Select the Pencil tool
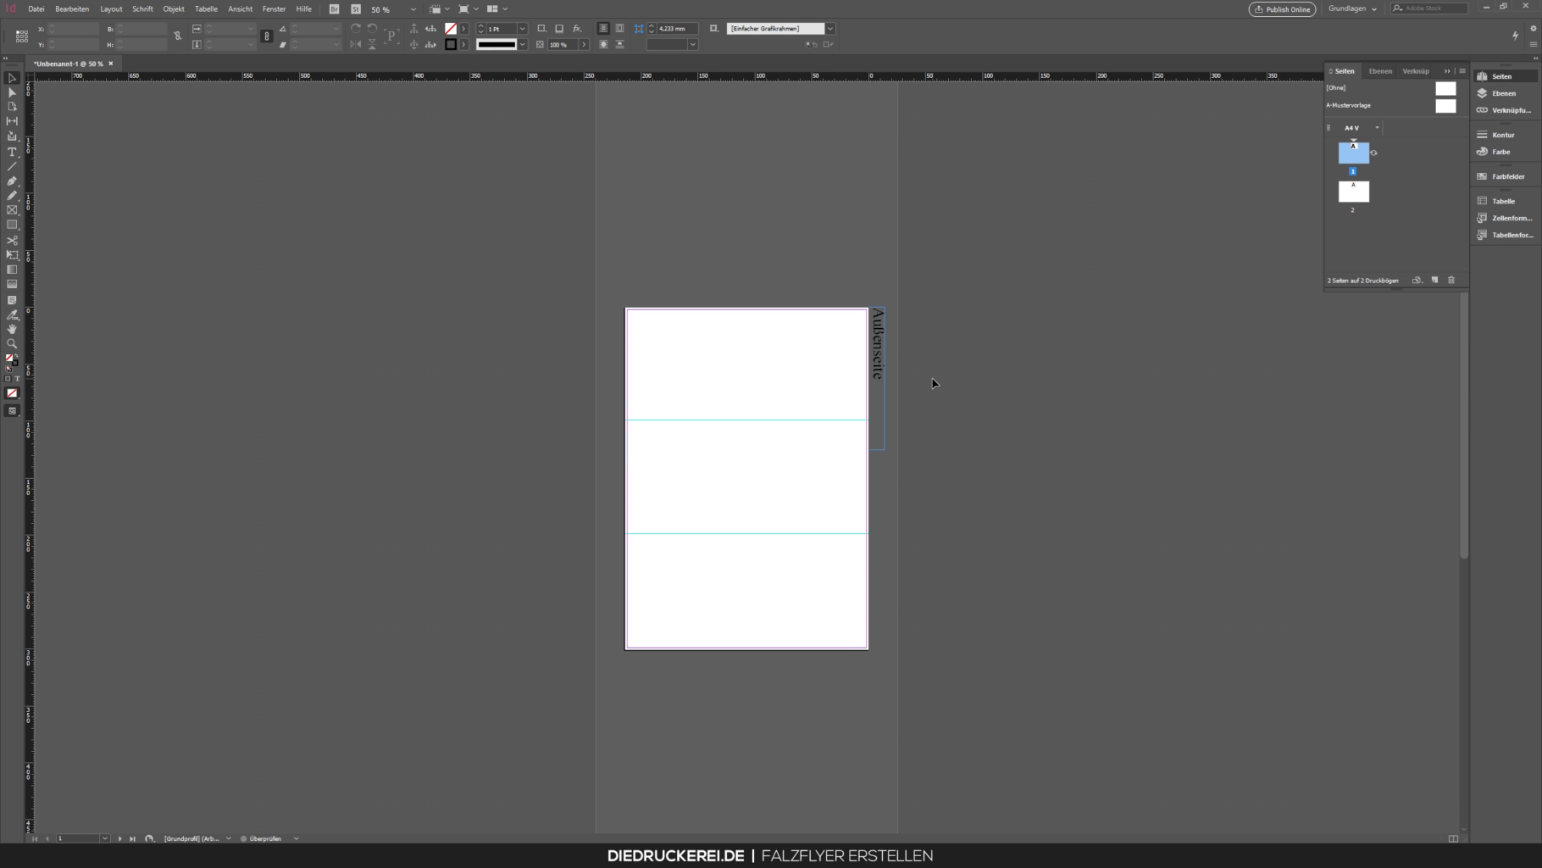 (x=12, y=196)
